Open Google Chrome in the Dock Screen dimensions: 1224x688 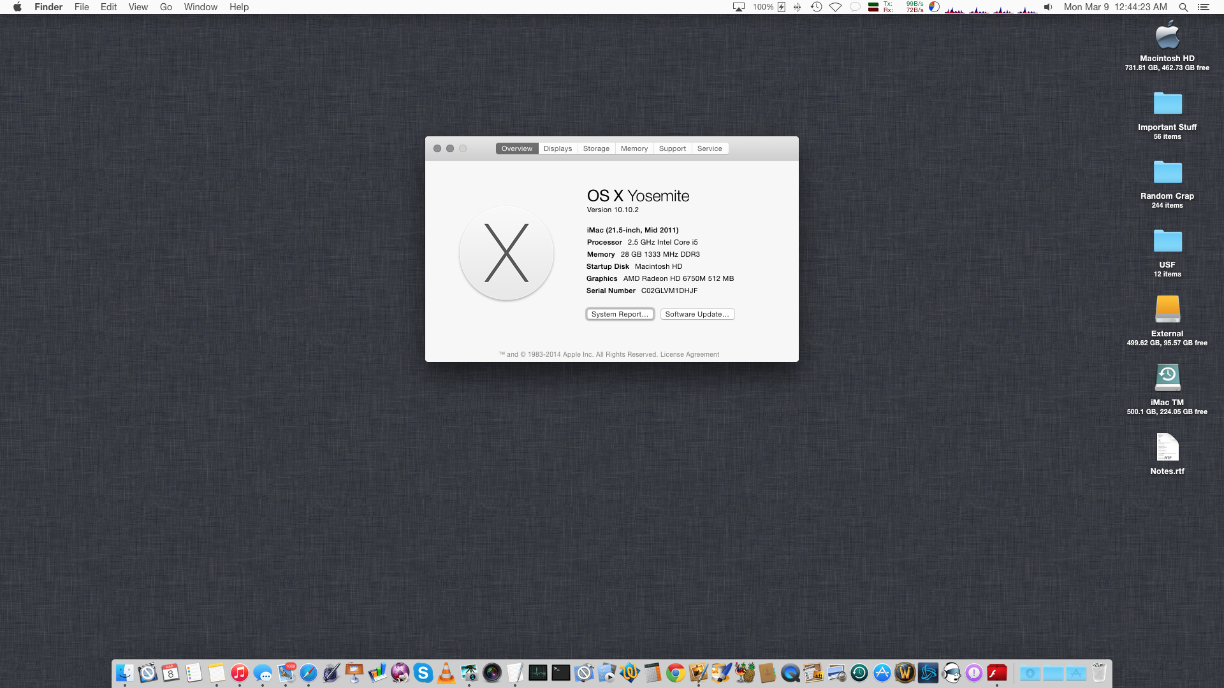(x=676, y=673)
